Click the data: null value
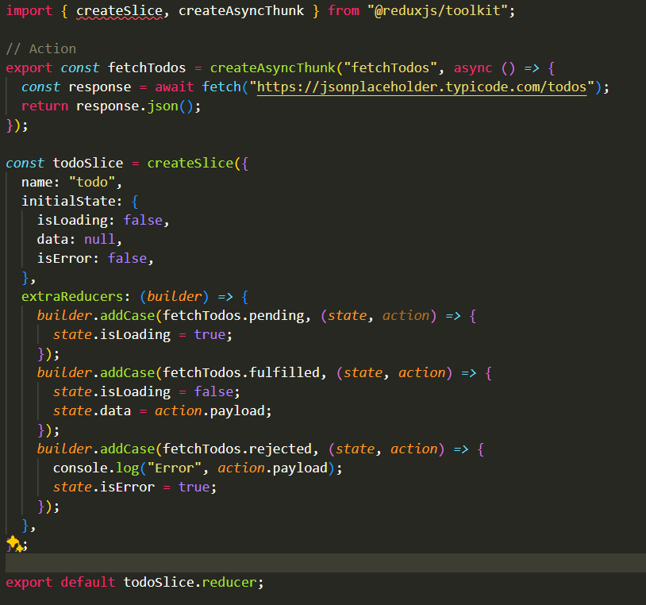646x605 pixels. point(100,240)
